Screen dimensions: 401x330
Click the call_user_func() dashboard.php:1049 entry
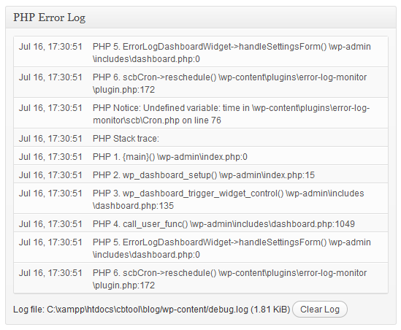pos(201,223)
